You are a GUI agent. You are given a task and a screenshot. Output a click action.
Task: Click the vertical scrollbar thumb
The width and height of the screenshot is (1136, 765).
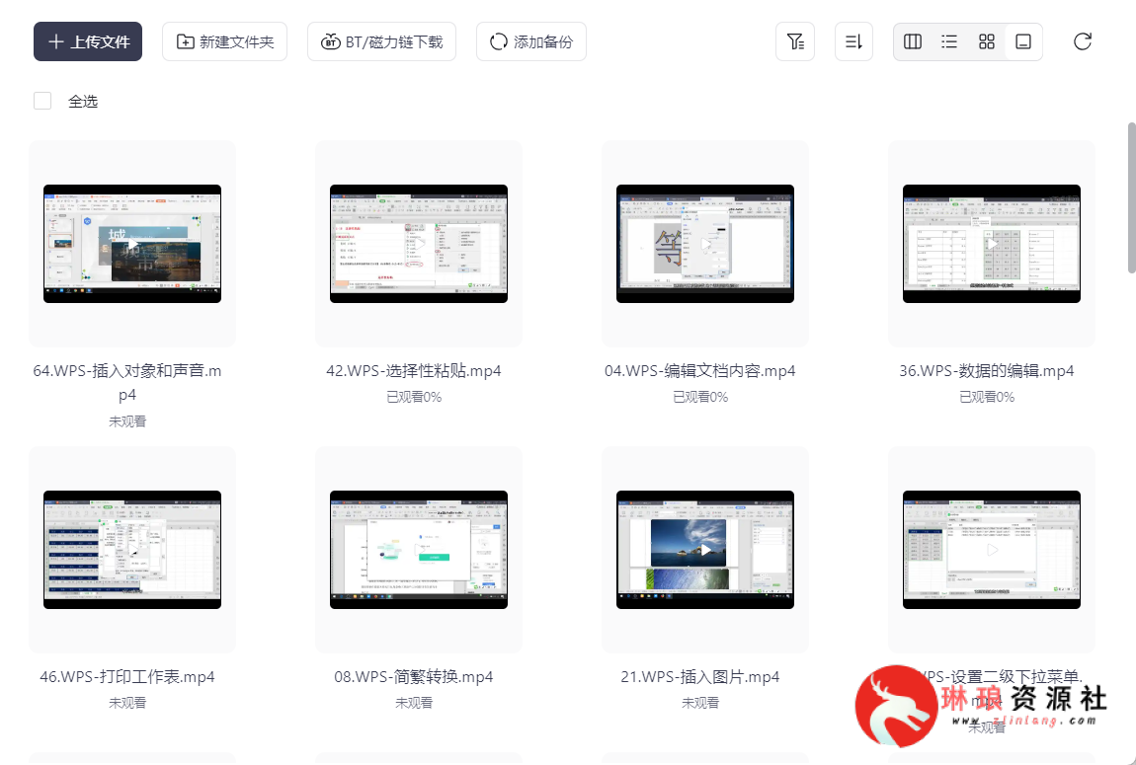point(1132,197)
